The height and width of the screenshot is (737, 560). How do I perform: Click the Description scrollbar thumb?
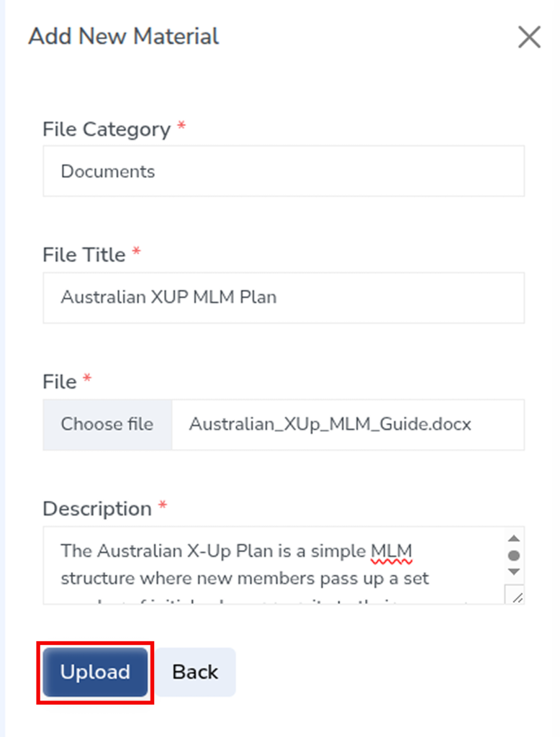coord(514,555)
